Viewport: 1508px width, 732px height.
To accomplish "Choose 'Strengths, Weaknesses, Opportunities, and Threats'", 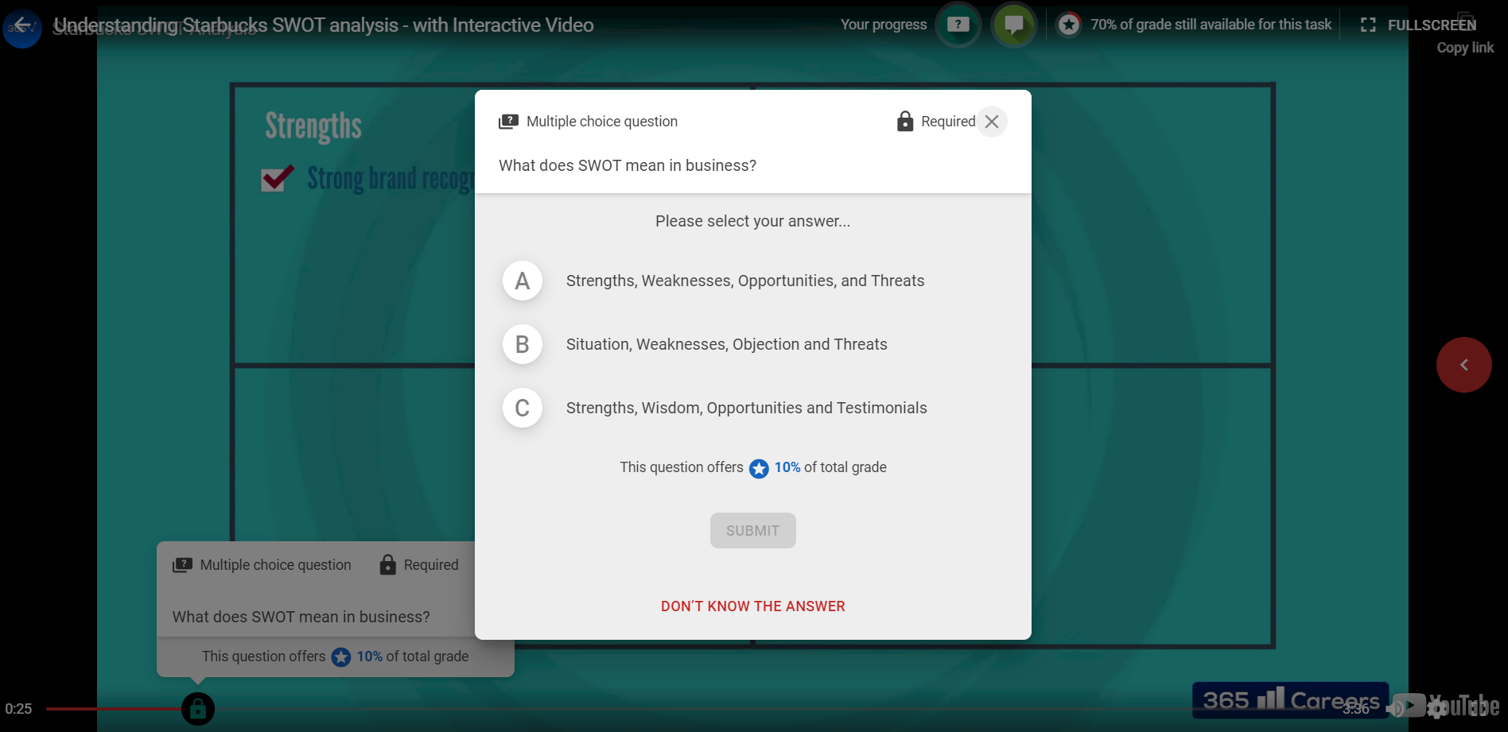I will pos(745,281).
